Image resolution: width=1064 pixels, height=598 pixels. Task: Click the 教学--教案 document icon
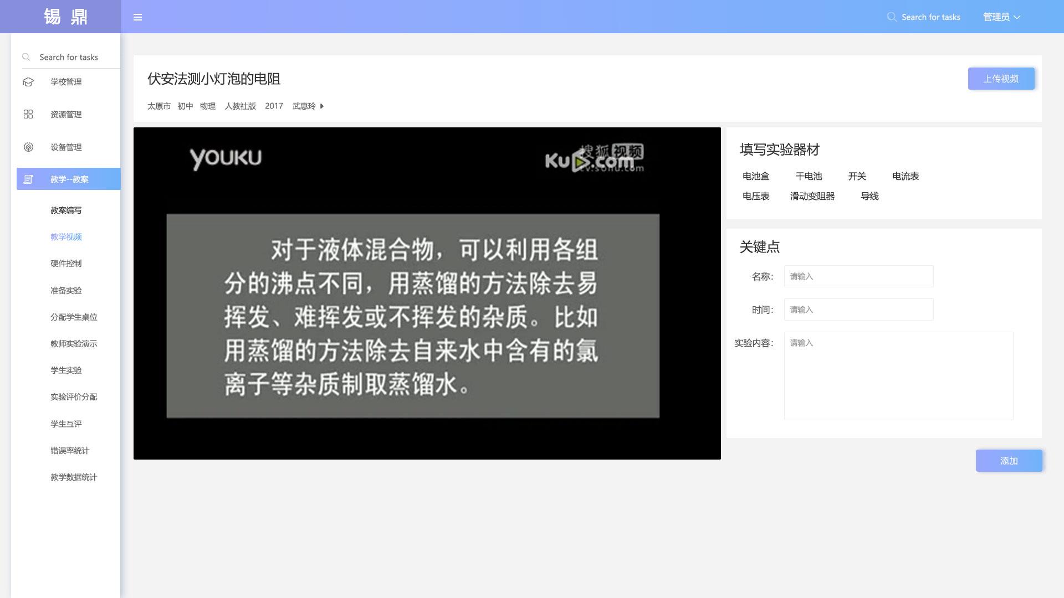(x=28, y=179)
